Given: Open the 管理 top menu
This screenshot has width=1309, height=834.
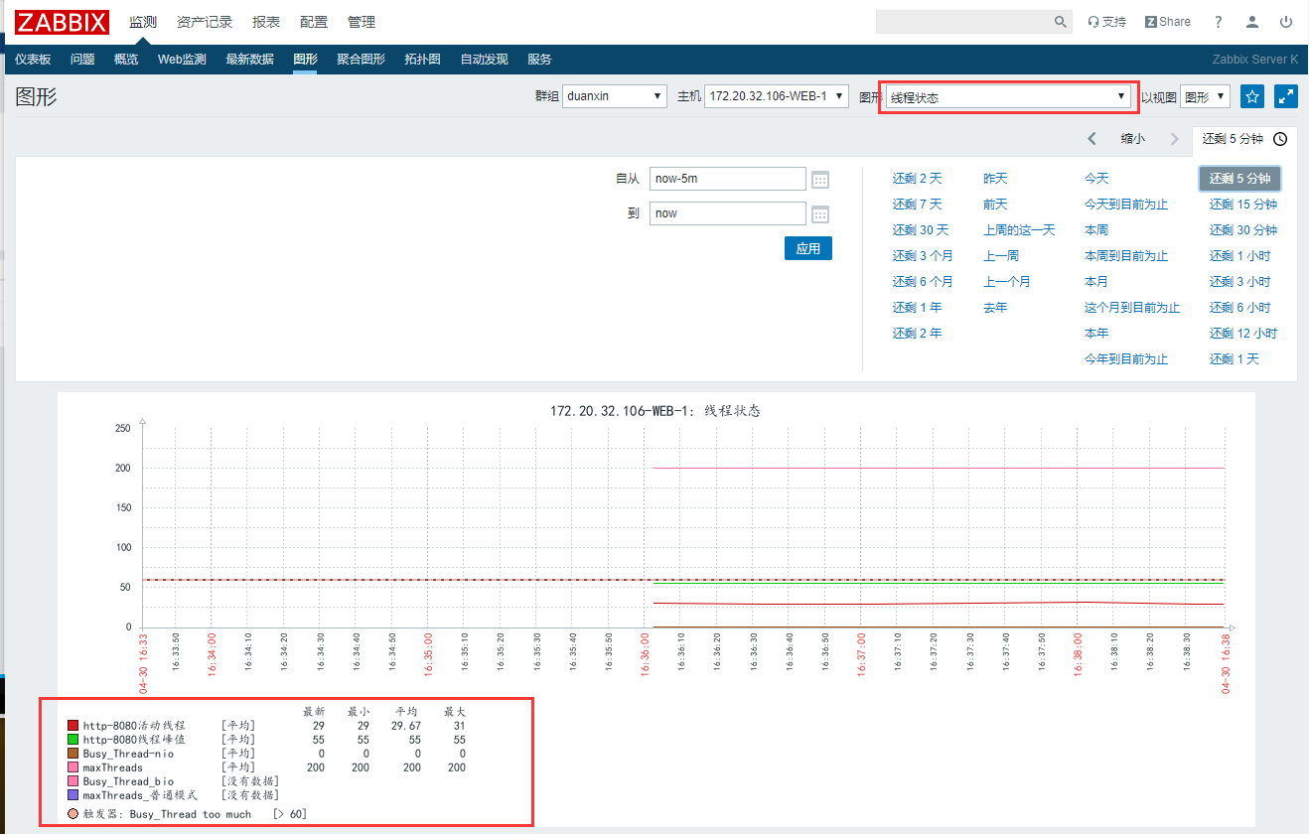Looking at the screenshot, I should 362,22.
